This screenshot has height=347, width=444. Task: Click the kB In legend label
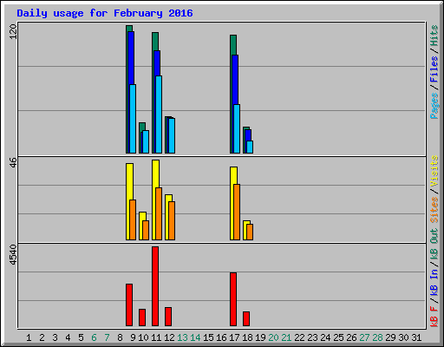click(434, 282)
